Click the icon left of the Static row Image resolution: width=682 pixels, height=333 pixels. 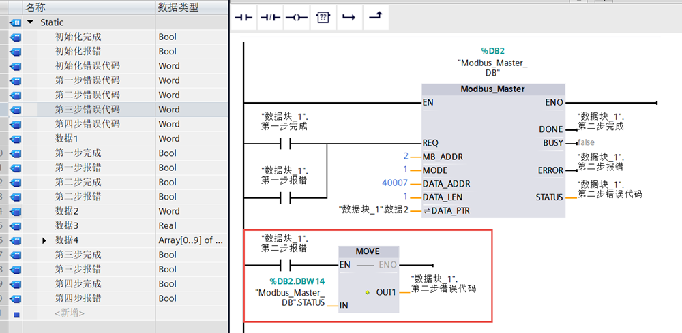pyautogui.click(x=15, y=22)
